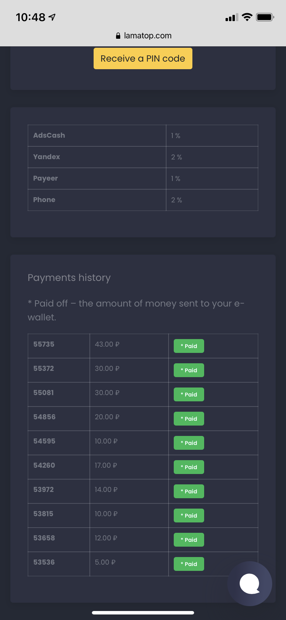Select the Payeer commission row
This screenshot has height=620, width=286.
(x=143, y=179)
